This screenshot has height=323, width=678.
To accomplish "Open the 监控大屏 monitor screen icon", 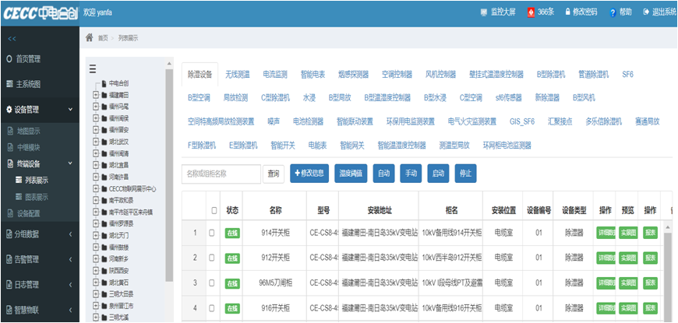I will pos(484,12).
